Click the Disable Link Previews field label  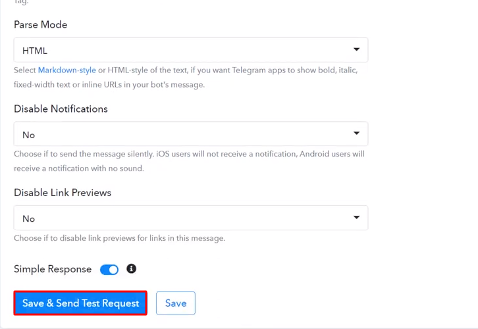pos(63,193)
